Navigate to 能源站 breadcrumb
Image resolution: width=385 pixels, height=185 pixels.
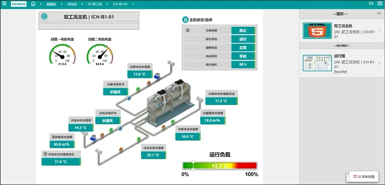pyautogui.click(x=51, y=4)
